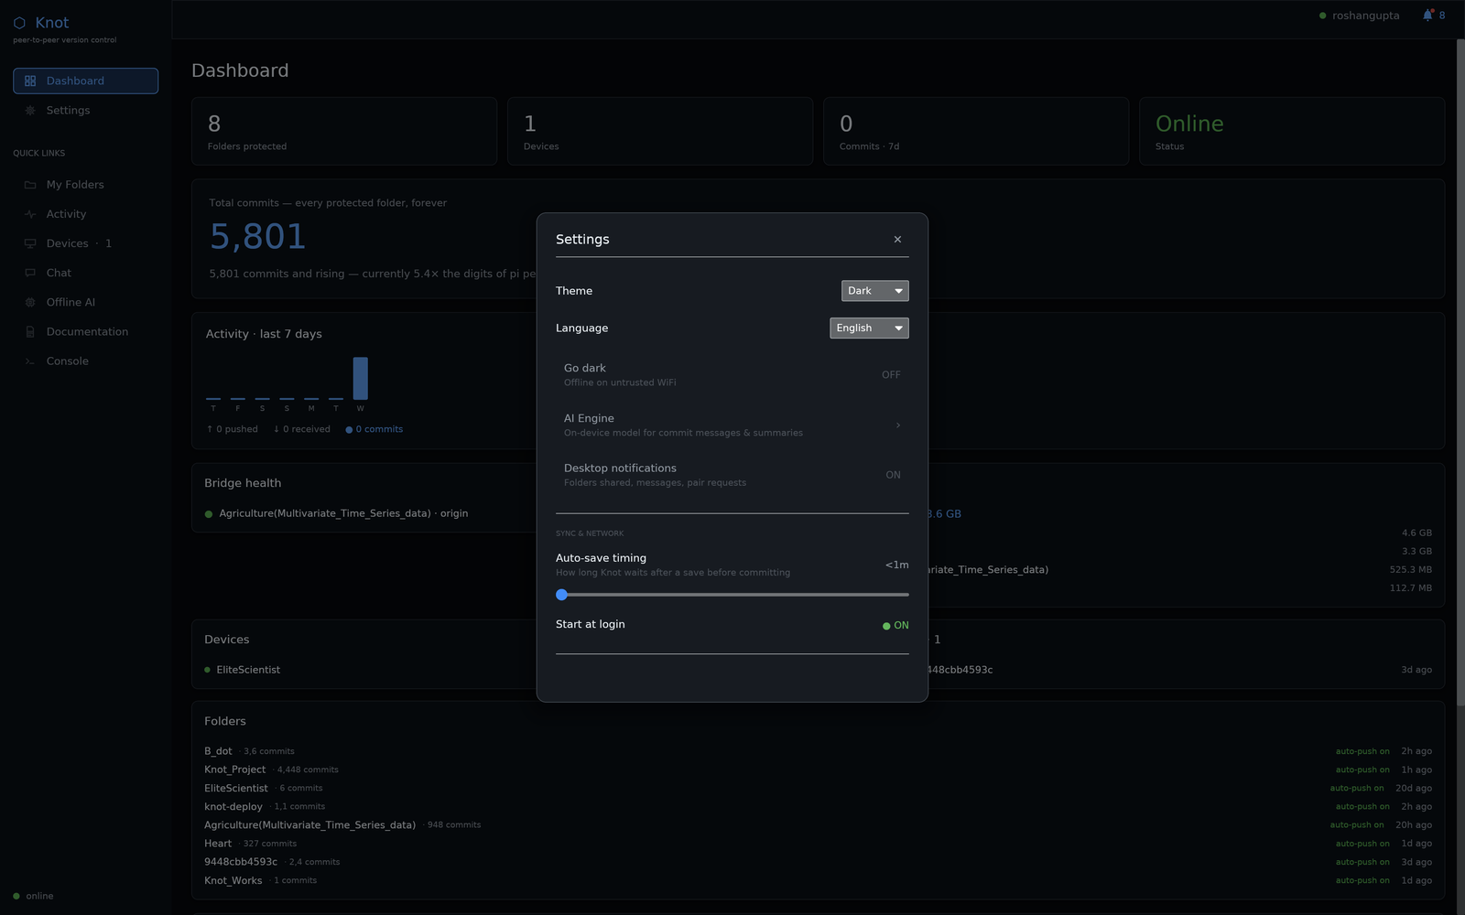
Task: Click auto-push on for Knot_Works
Action: pos(1362,880)
